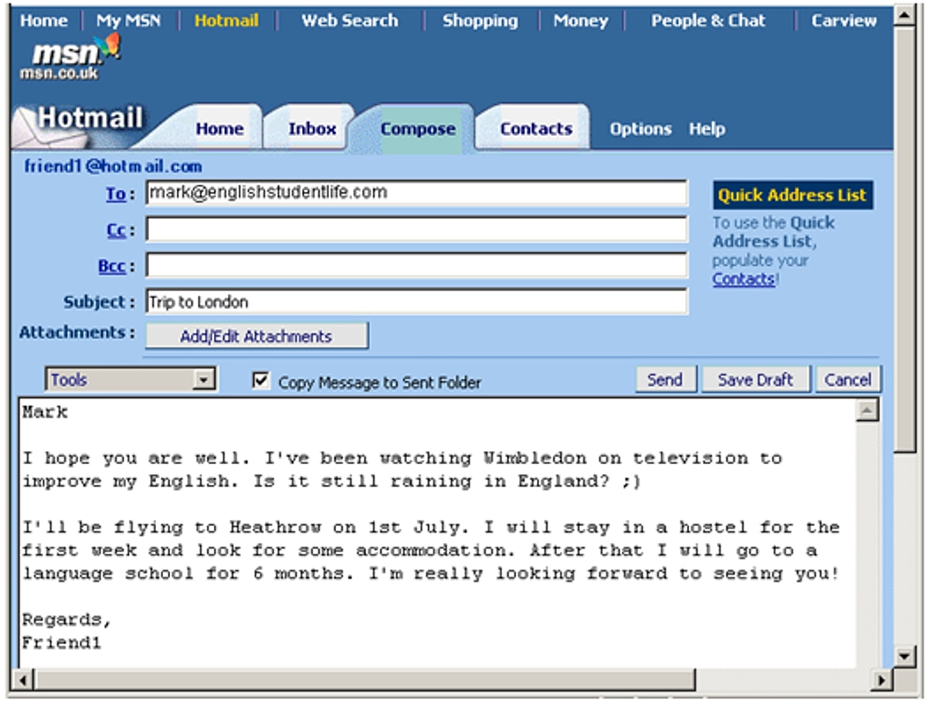
Task: Click the Send button
Action: pos(664,380)
